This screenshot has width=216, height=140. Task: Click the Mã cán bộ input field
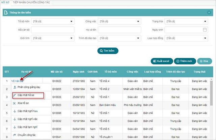pos(53,30)
